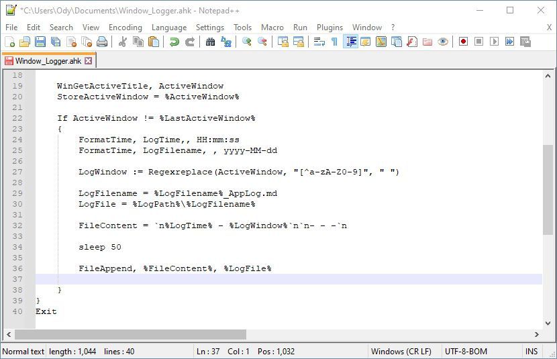Click the Save recorded macro icon
This screenshot has height=359, width=557.
pyautogui.click(x=525, y=42)
